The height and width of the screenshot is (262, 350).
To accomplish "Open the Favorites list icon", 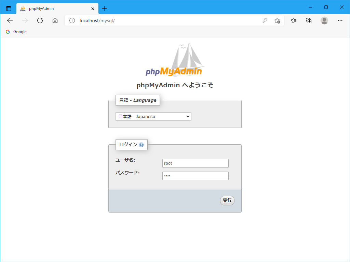I will pyautogui.click(x=294, y=20).
